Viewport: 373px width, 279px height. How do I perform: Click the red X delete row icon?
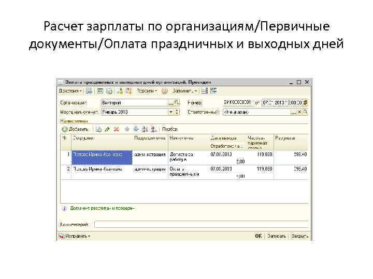[x=117, y=129]
